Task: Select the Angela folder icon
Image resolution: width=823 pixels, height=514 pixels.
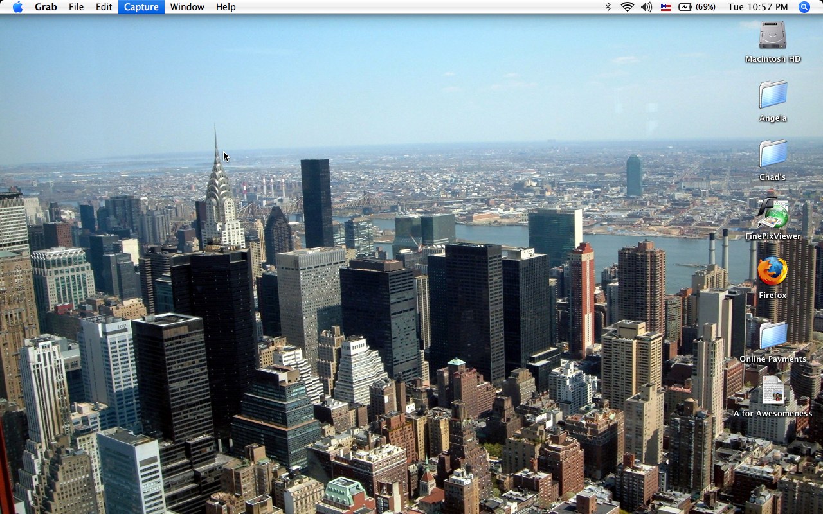Action: (773, 94)
